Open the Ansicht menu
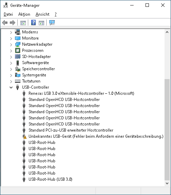 tap(42, 14)
